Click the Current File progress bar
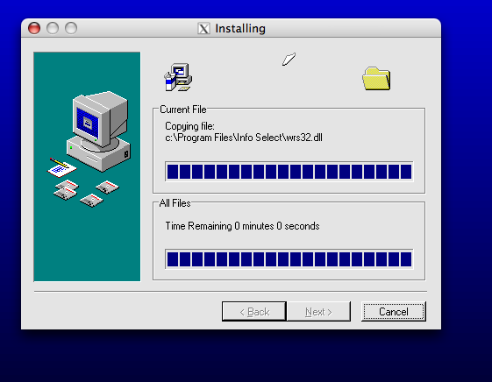Viewport: 492px width, 382px height. pyautogui.click(x=289, y=172)
